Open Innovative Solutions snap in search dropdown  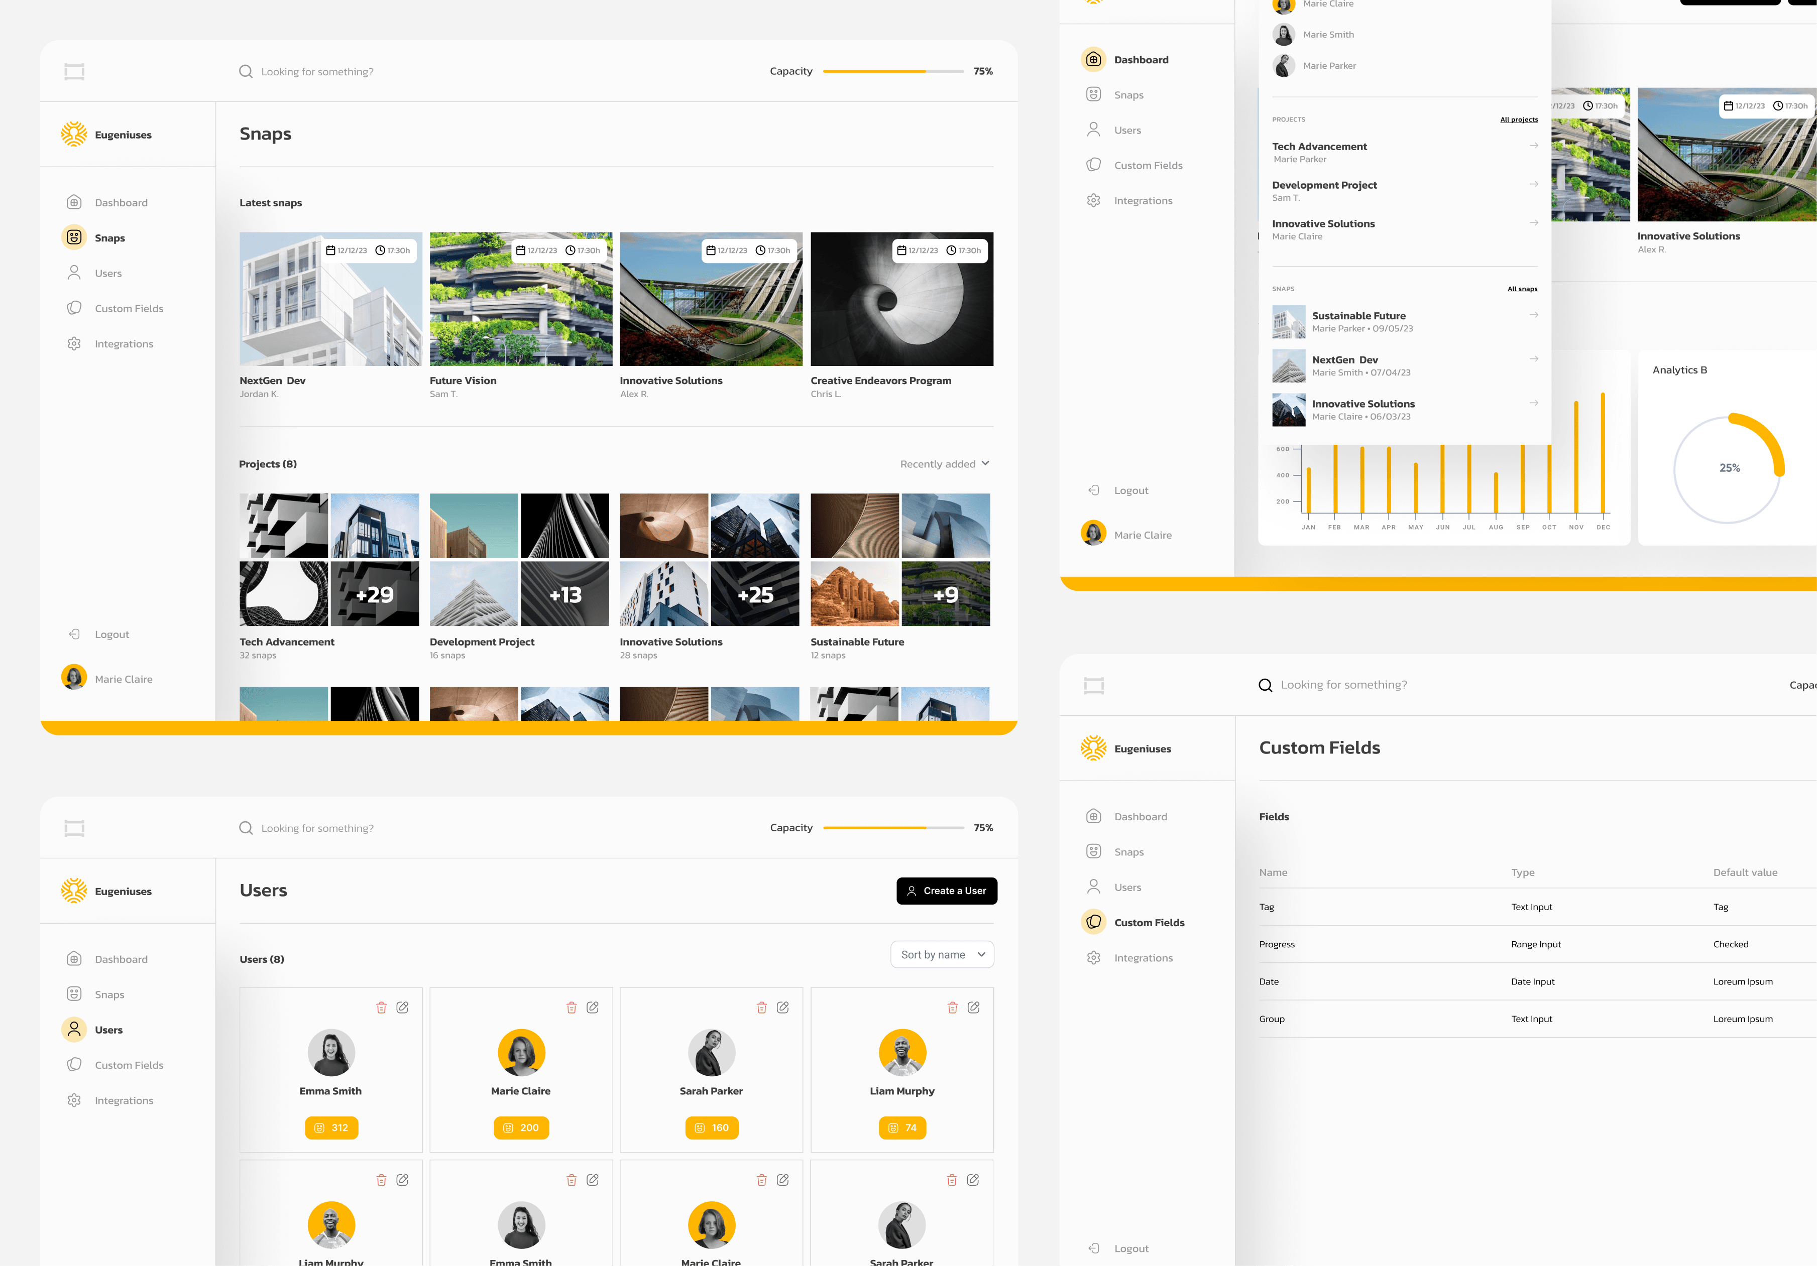1405,410
